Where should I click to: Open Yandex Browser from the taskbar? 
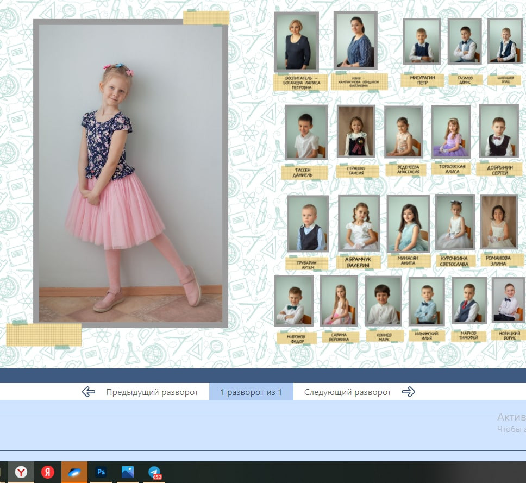click(x=21, y=472)
